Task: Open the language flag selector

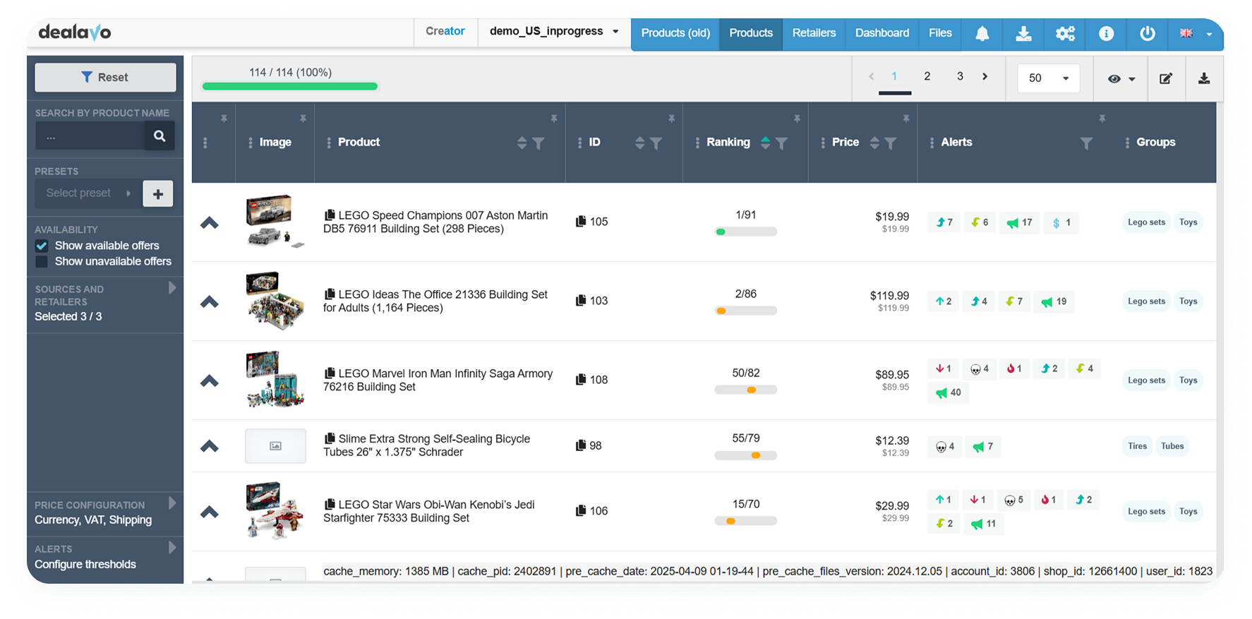Action: click(1196, 33)
